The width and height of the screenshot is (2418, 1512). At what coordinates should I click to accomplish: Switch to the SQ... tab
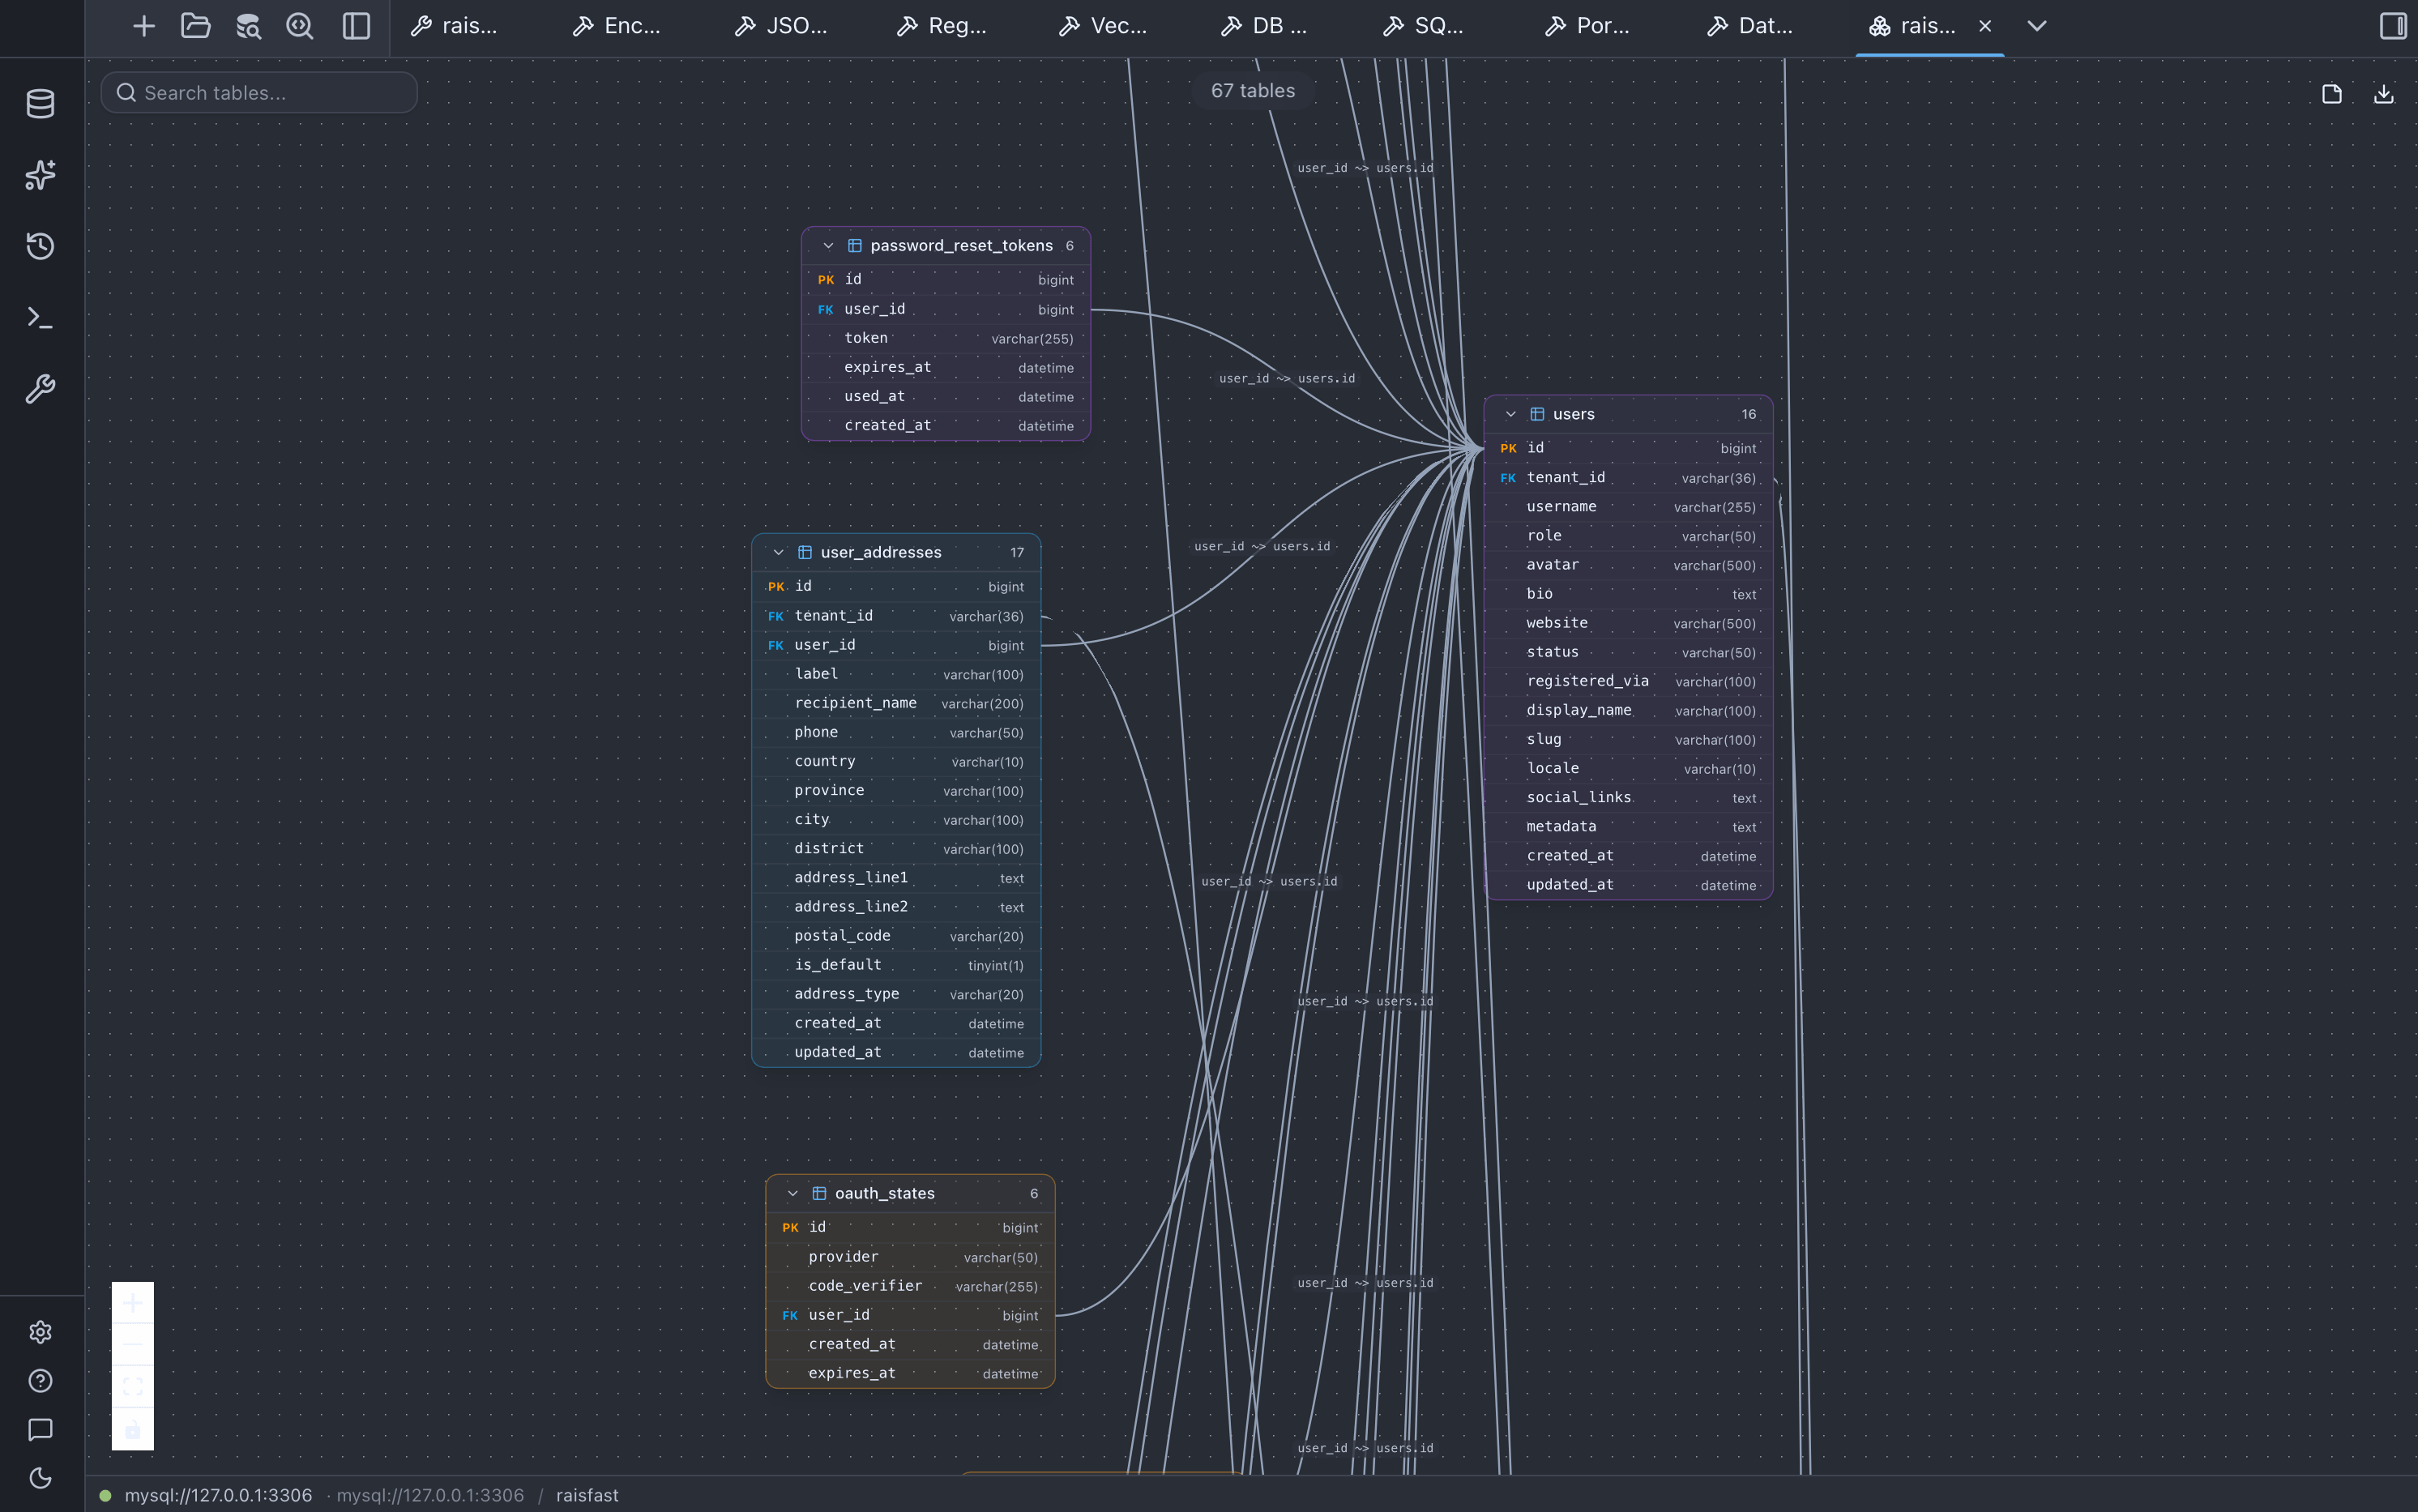1423,26
